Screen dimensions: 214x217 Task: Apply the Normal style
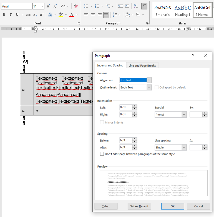coord(203,10)
